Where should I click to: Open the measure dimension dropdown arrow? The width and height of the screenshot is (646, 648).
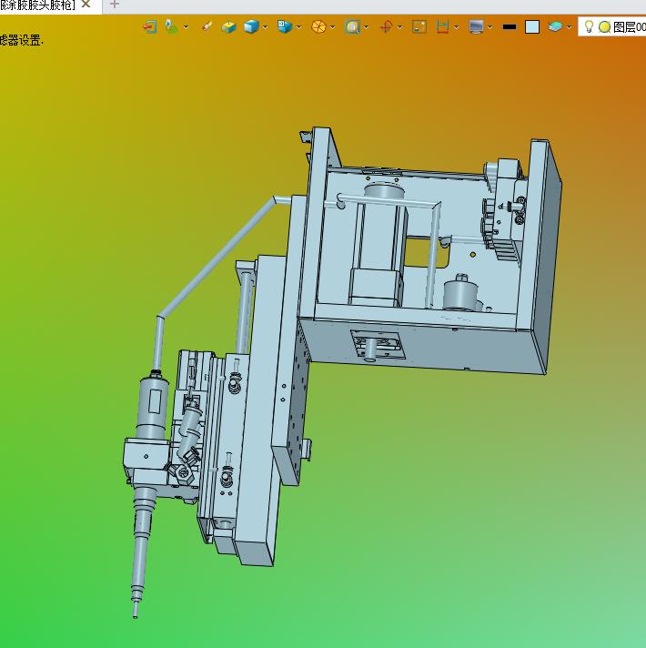(456, 27)
